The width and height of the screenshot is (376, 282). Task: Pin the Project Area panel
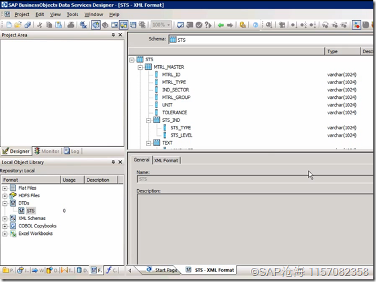[113, 35]
